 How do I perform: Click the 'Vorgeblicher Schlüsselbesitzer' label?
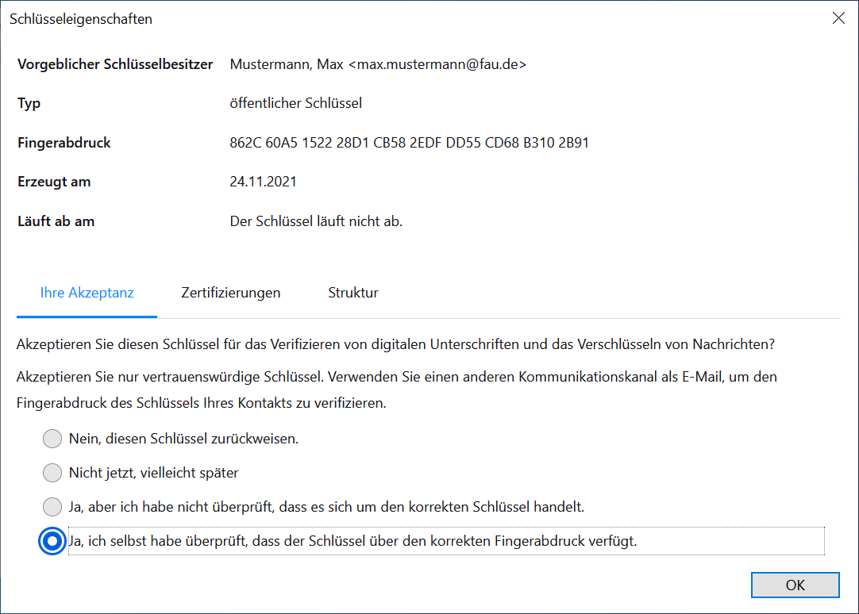click(x=115, y=64)
